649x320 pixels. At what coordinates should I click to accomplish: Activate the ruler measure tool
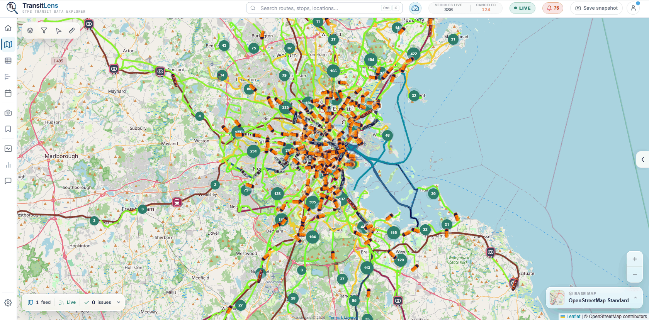(x=72, y=30)
